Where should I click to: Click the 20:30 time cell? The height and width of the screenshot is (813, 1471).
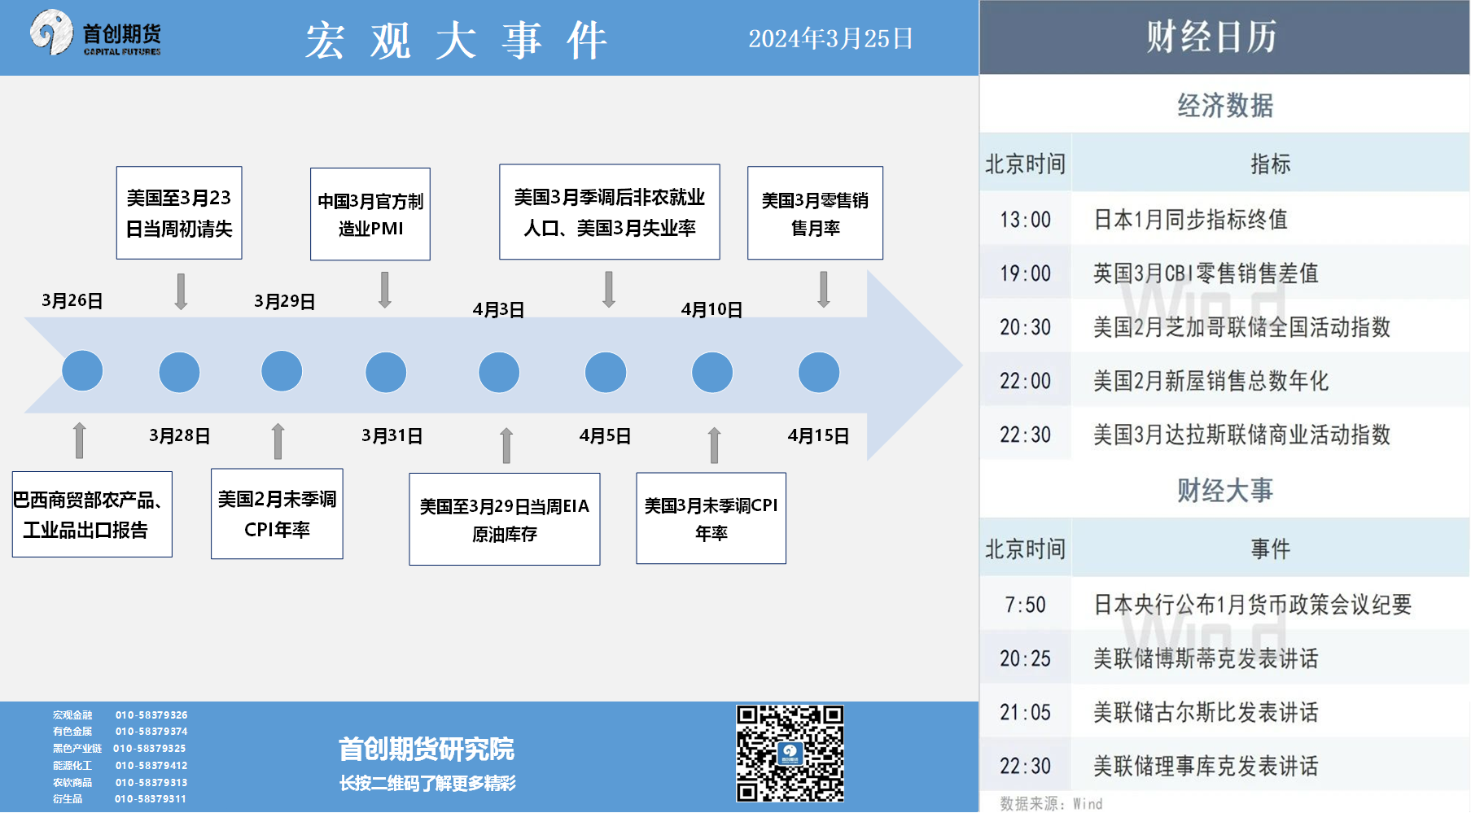[1026, 326]
